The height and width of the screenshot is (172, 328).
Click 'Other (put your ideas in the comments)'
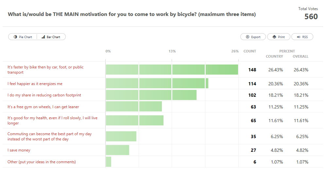click(42, 162)
